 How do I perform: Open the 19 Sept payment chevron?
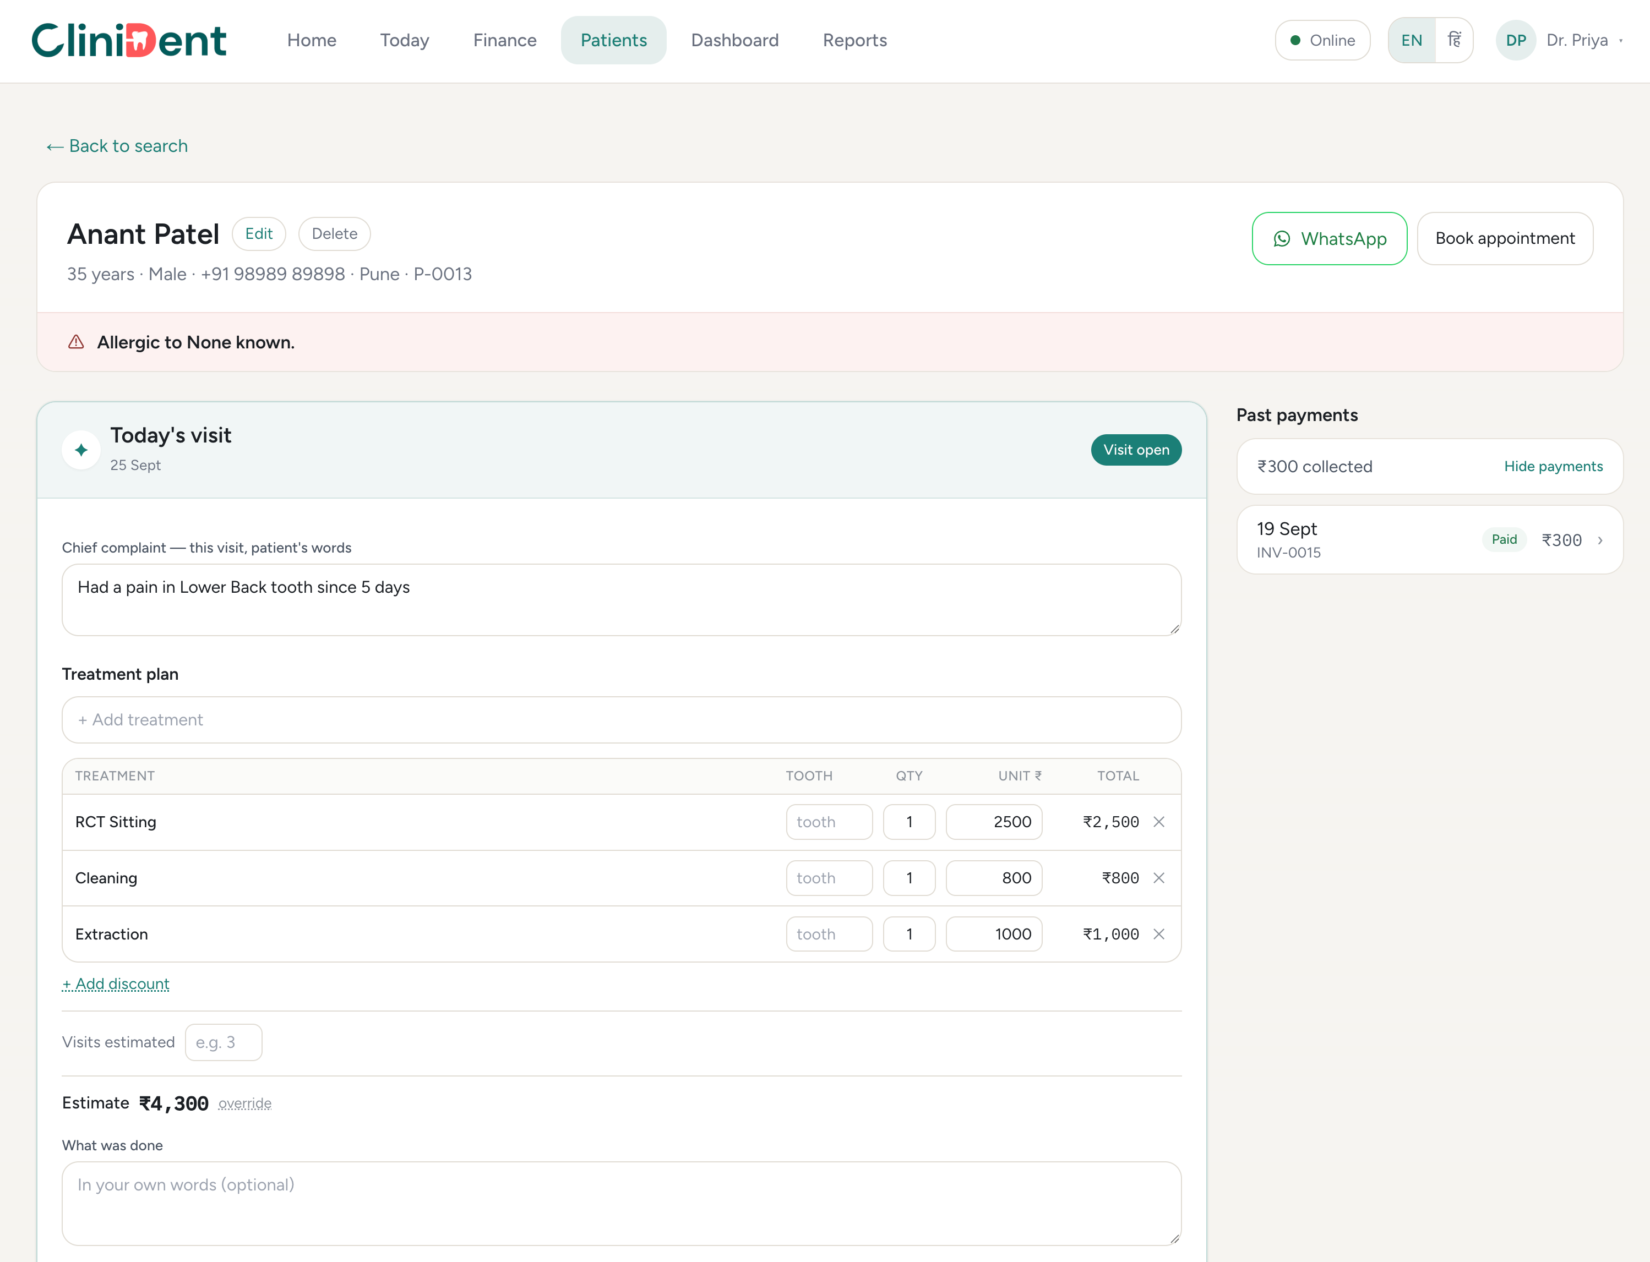(1600, 540)
